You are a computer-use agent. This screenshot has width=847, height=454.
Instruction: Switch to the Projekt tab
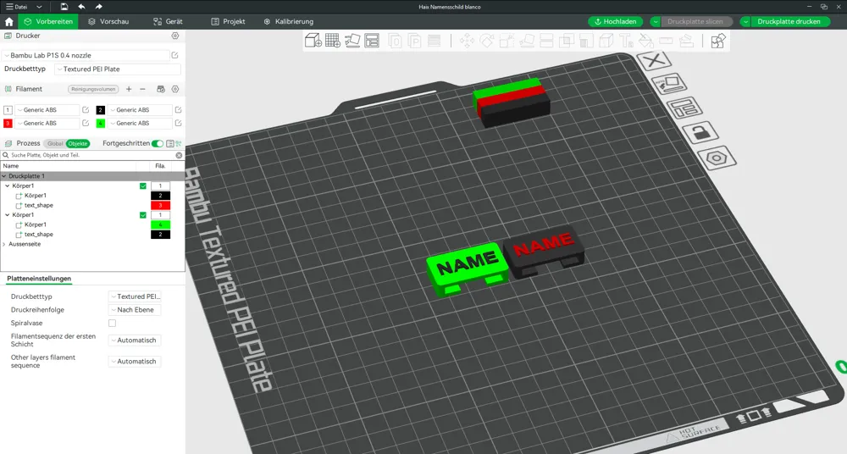click(x=228, y=22)
